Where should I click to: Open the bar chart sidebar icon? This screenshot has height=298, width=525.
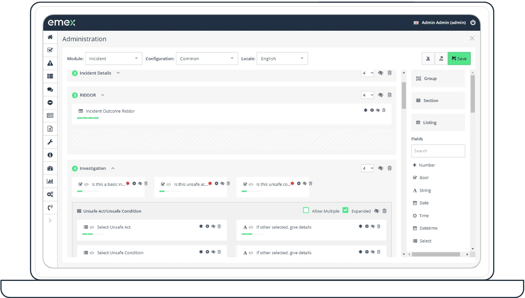coord(50,181)
